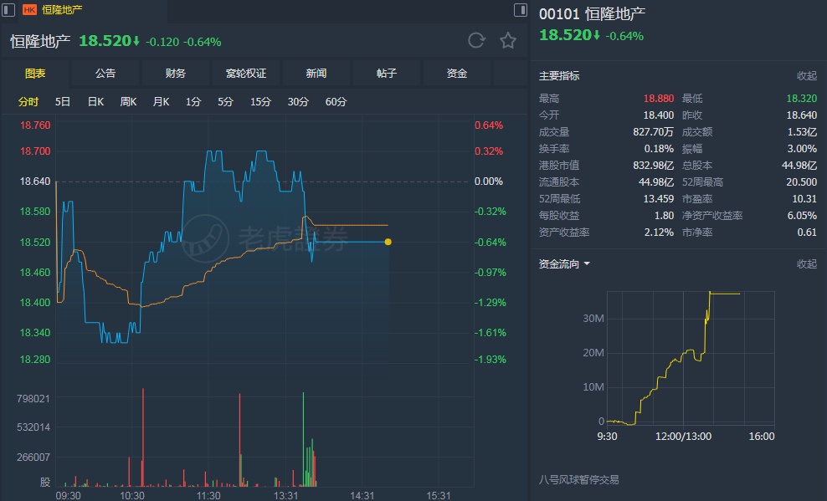Image resolution: width=827 pixels, height=501 pixels.
Task: Switch chart to 周K view
Action: [128, 102]
